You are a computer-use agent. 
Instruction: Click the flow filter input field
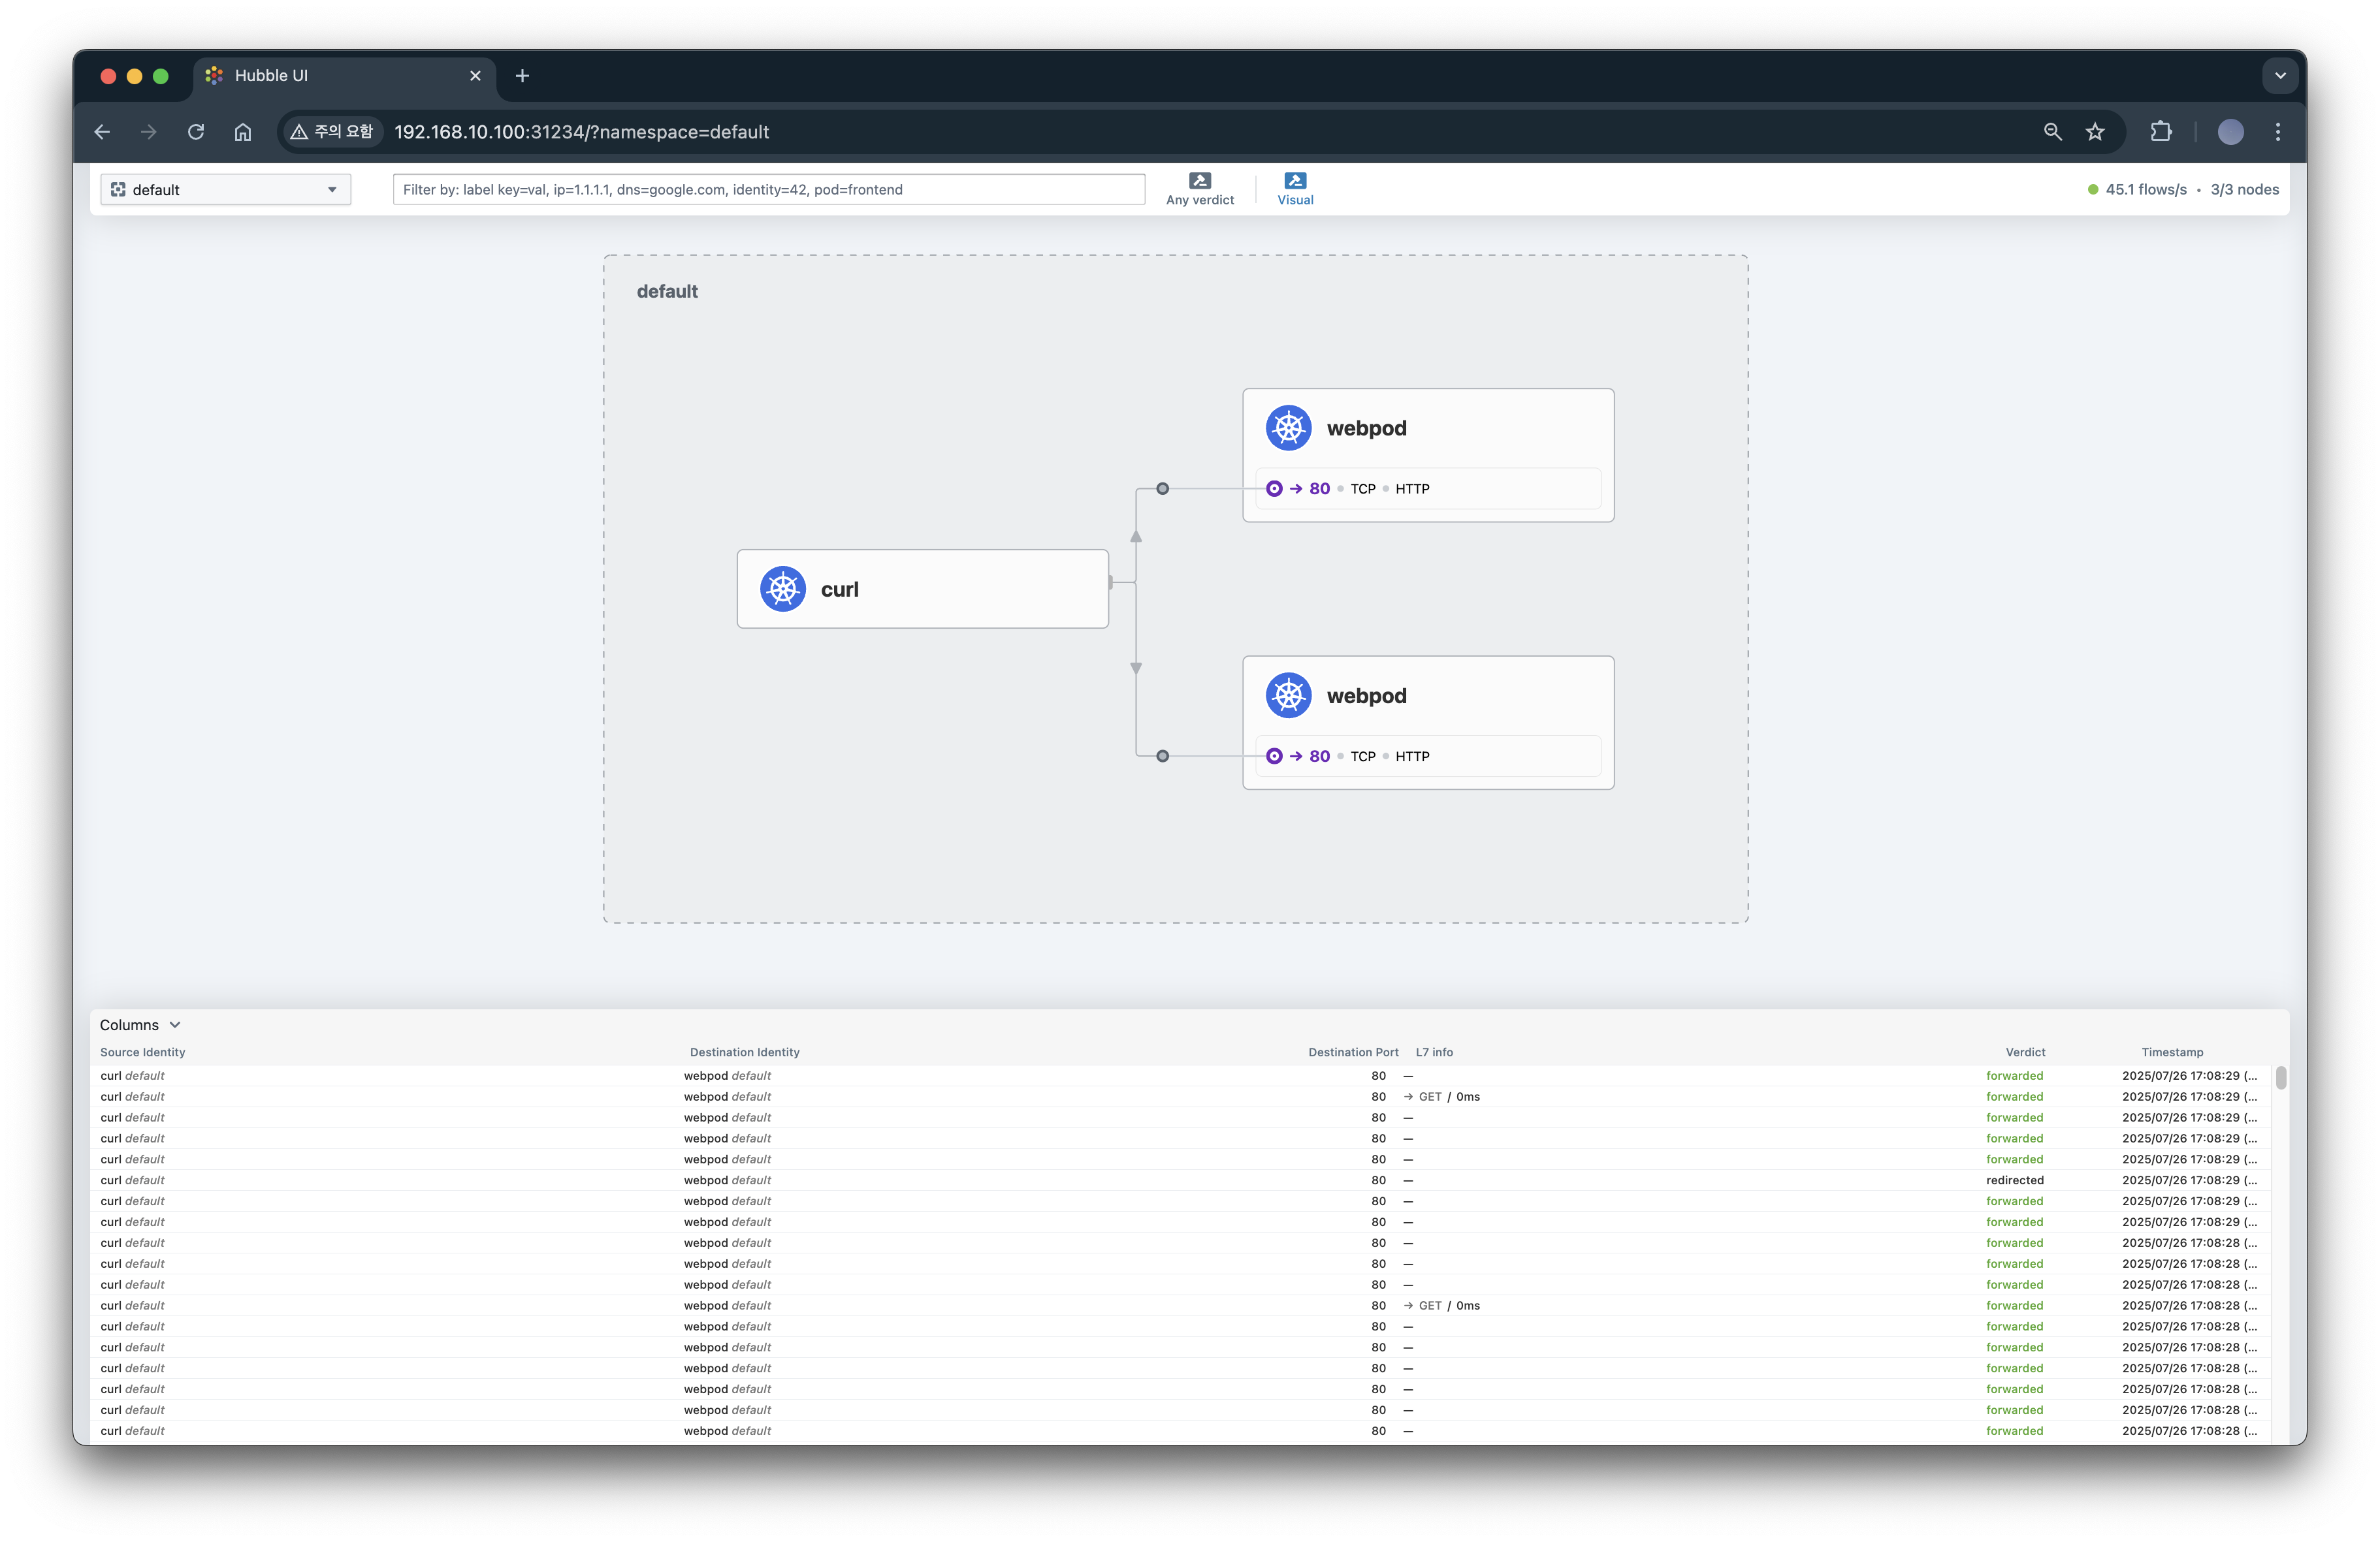768,190
